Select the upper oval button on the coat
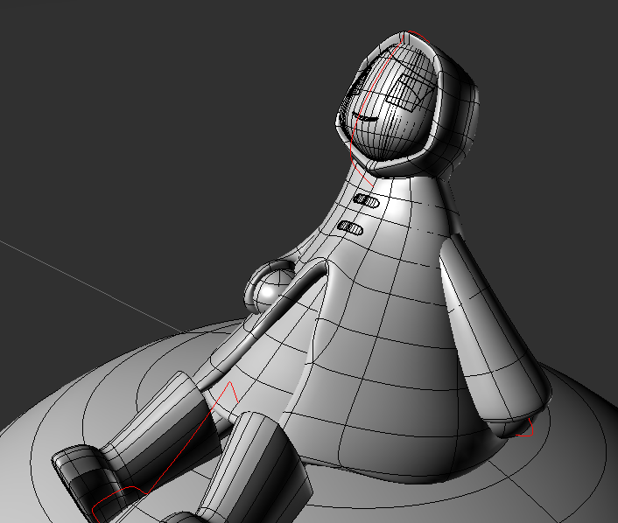 click(x=367, y=201)
